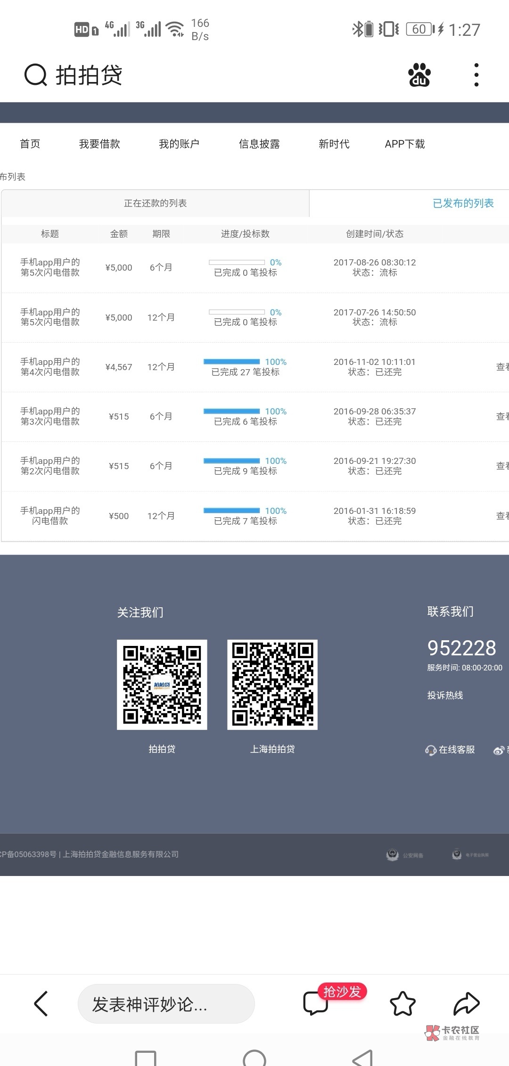This screenshot has width=509, height=1066.
Task: Tap the share arrow icon
Action: pos(466,1003)
